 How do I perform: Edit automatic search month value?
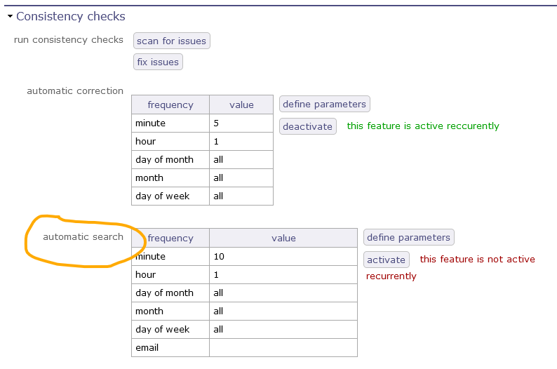tap(283, 311)
